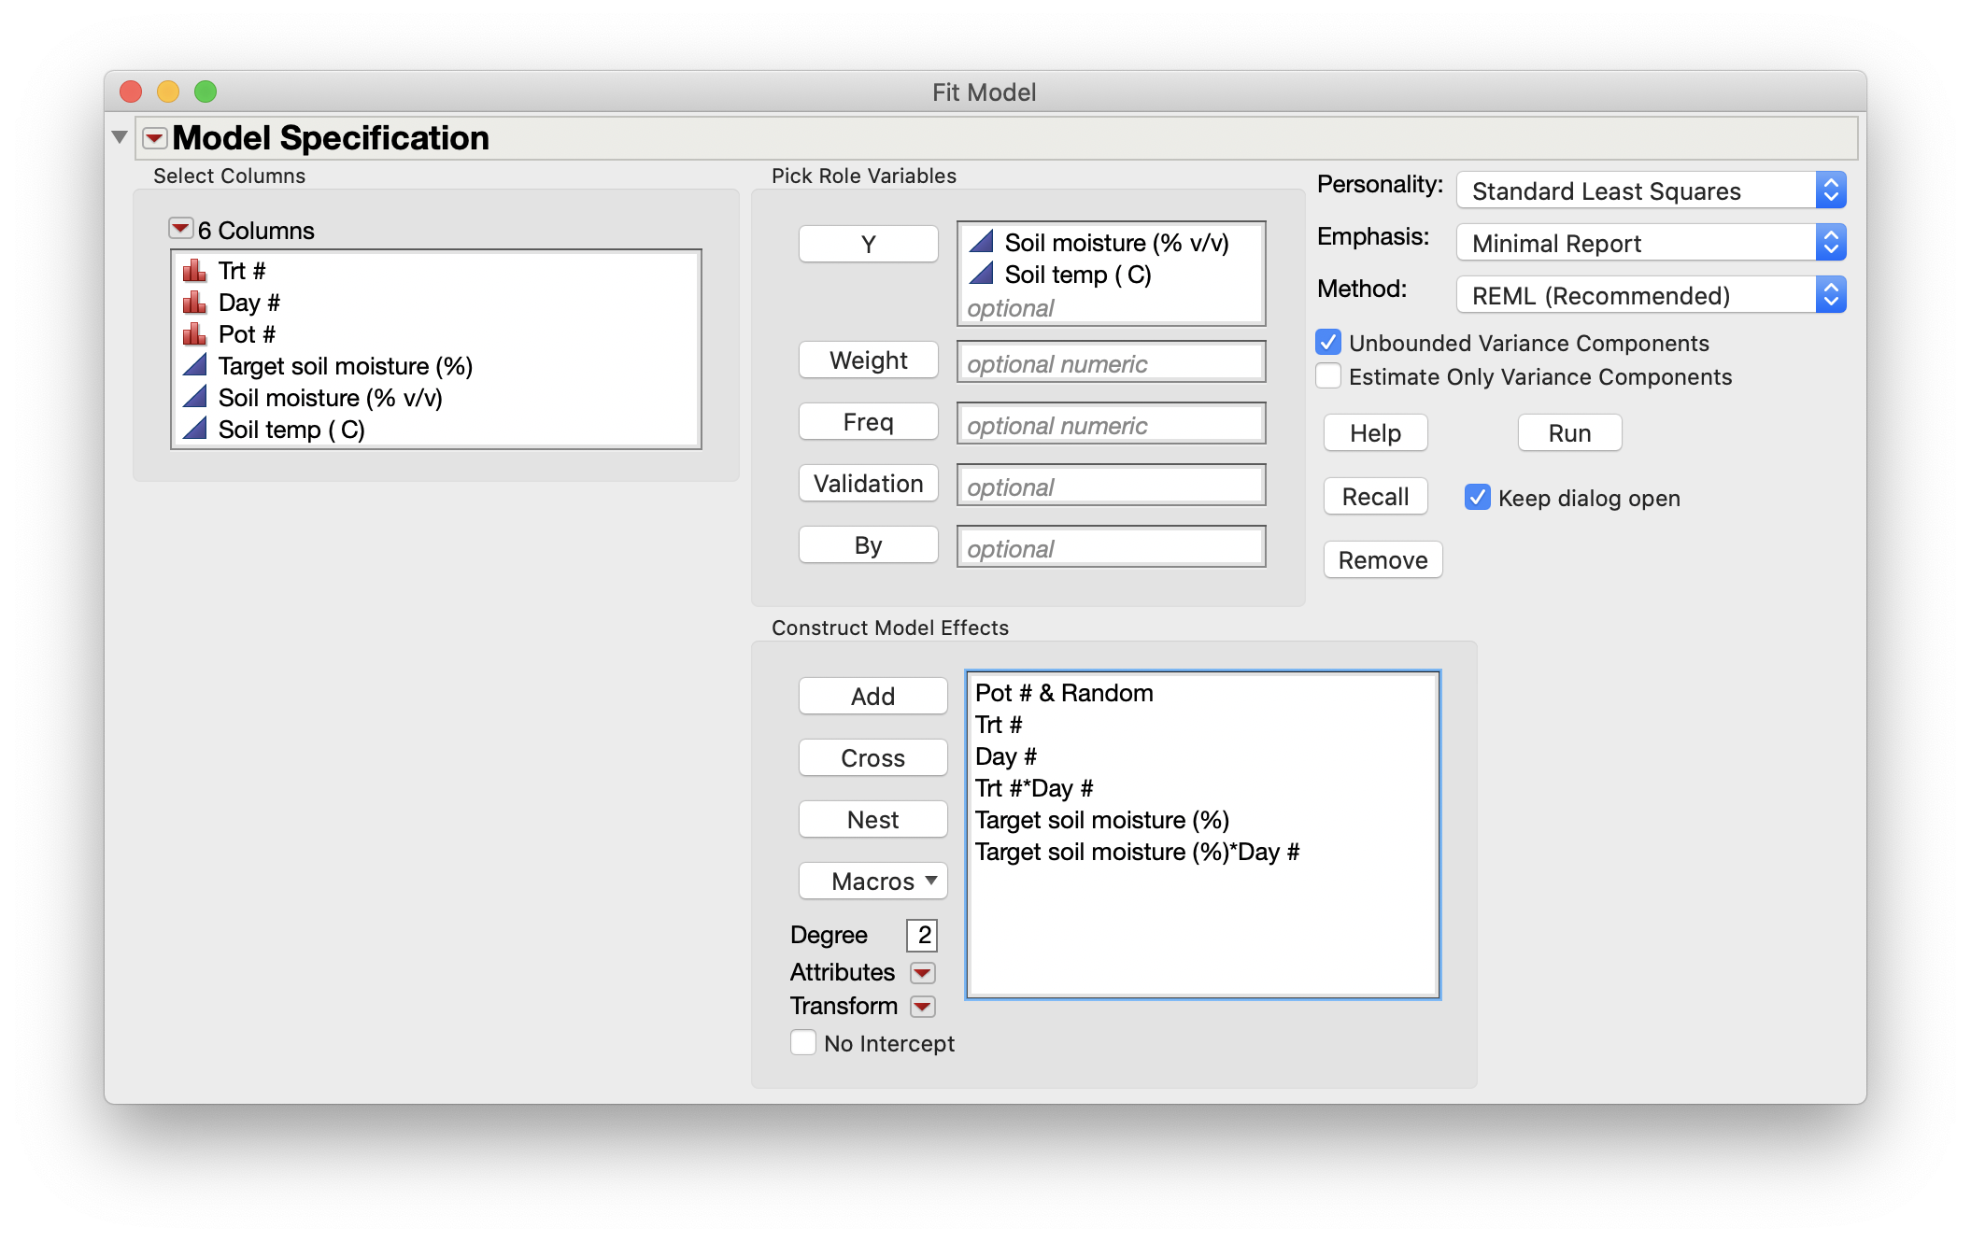Select the Trt #*Day # effect
The image size is (1971, 1242).
[1034, 788]
